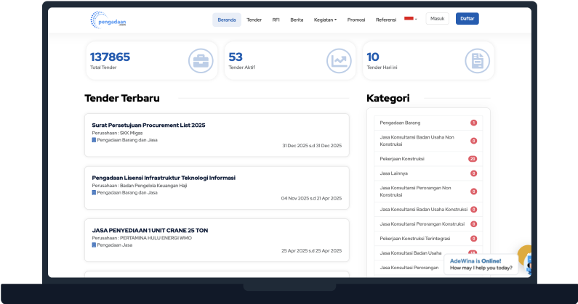
Task: Click the Daftar register button
Action: click(467, 19)
